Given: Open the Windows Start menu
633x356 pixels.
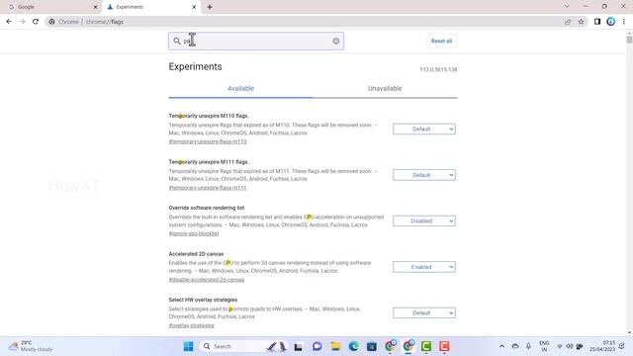Looking at the screenshot, I should tap(188, 346).
